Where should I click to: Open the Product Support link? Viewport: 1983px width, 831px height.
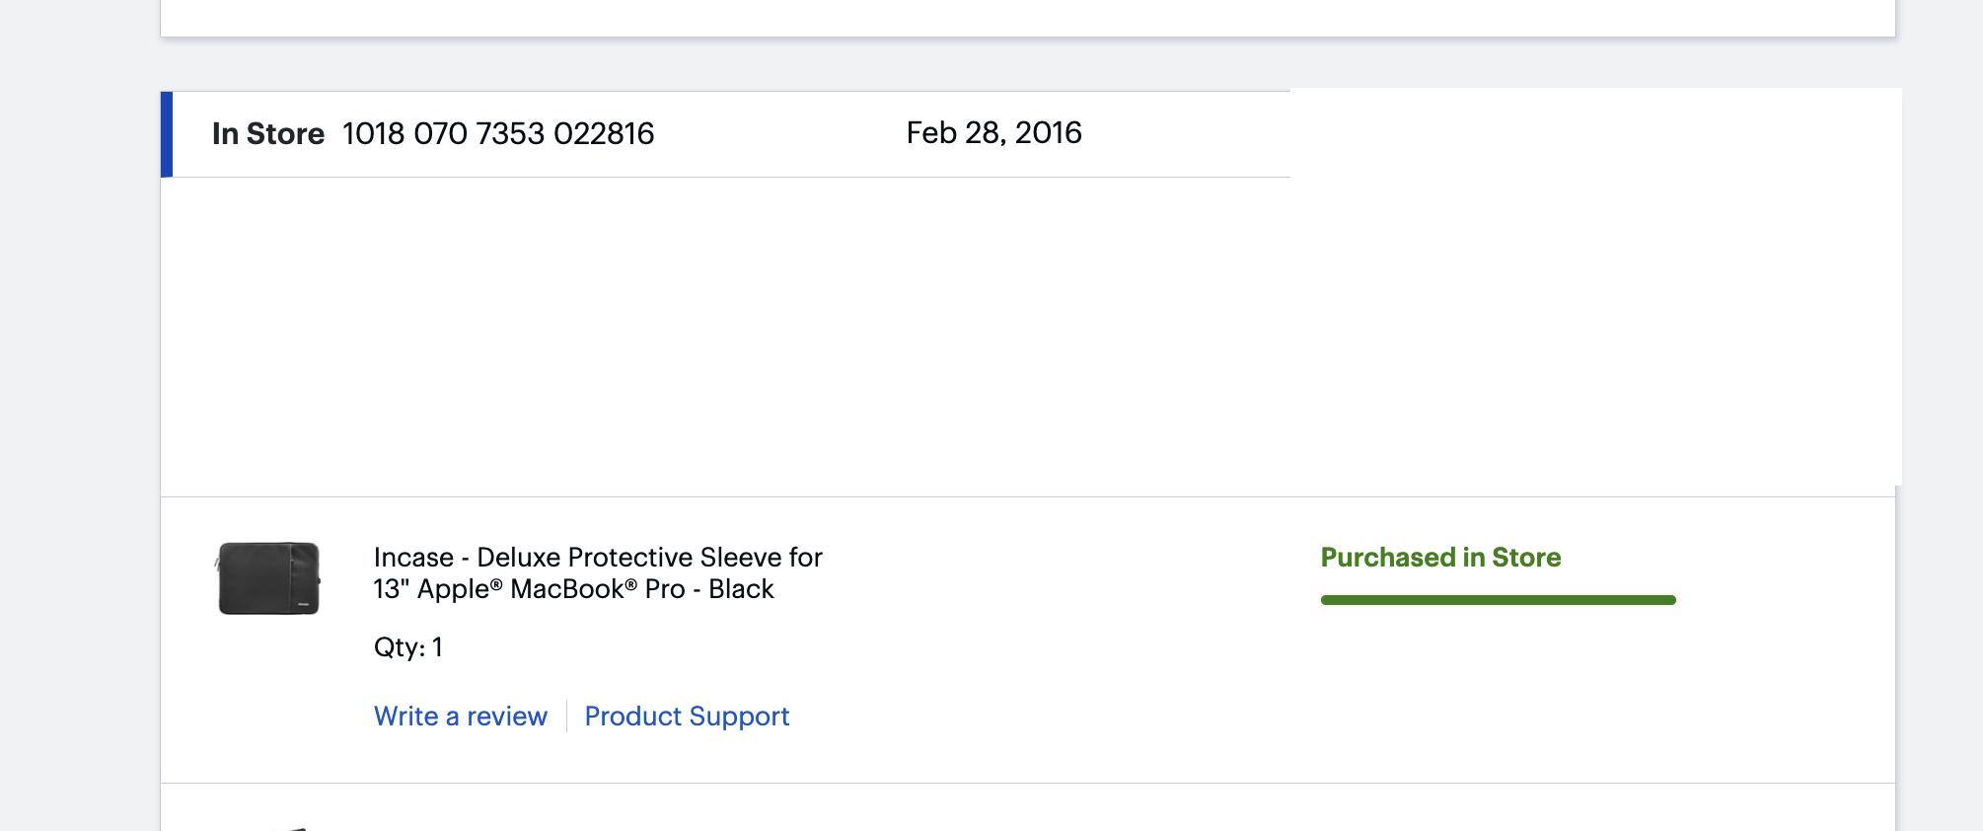click(687, 717)
